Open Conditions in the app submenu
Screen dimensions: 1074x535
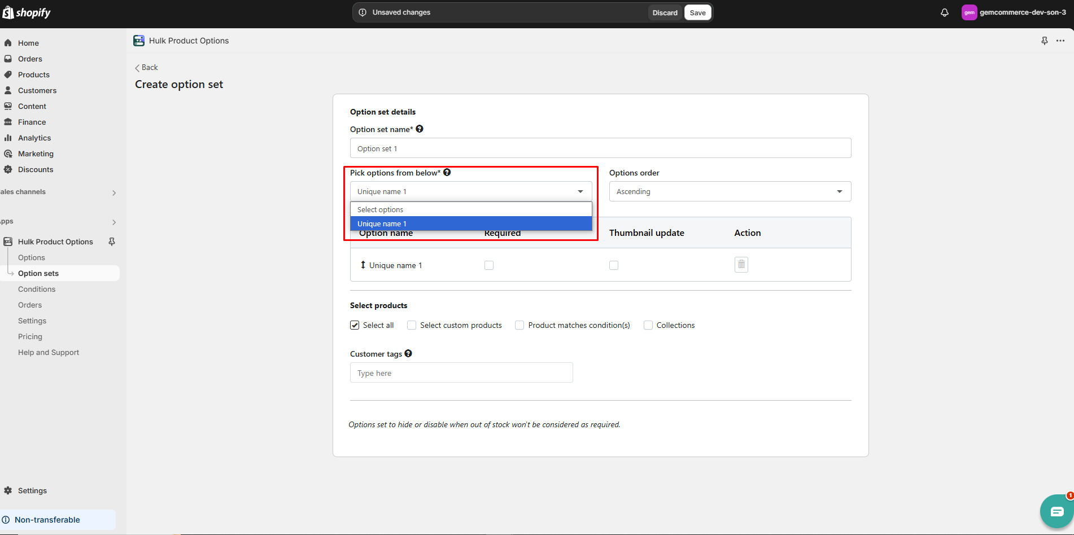(37, 289)
